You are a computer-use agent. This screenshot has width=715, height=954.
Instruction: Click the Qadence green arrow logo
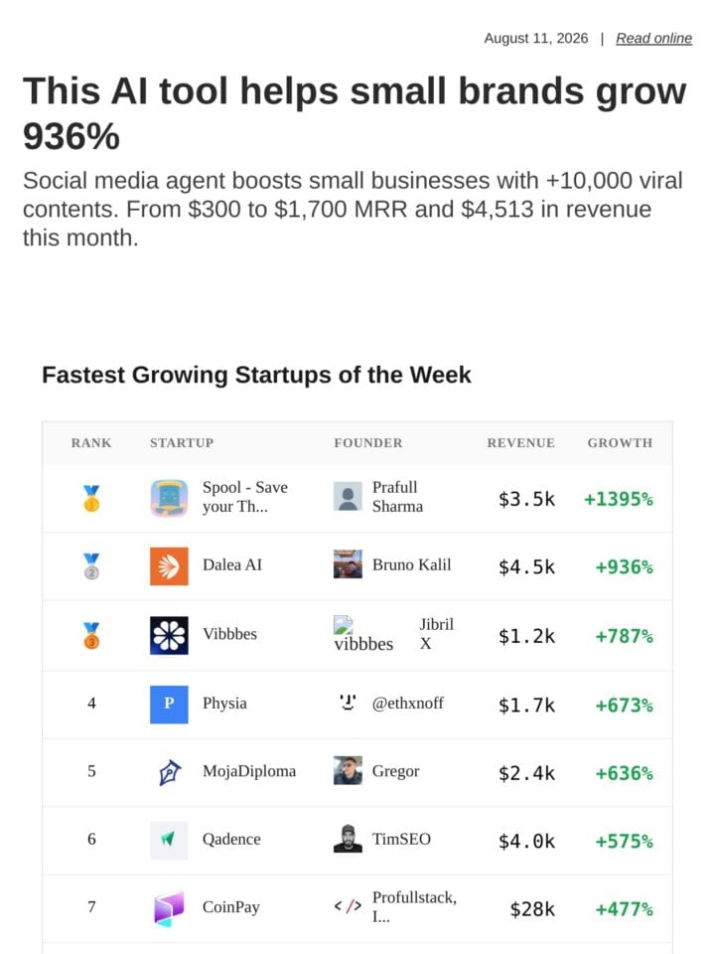[x=169, y=841]
